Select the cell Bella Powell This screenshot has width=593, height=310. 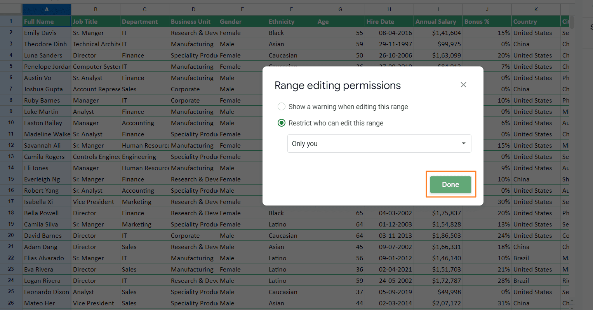tap(47, 213)
